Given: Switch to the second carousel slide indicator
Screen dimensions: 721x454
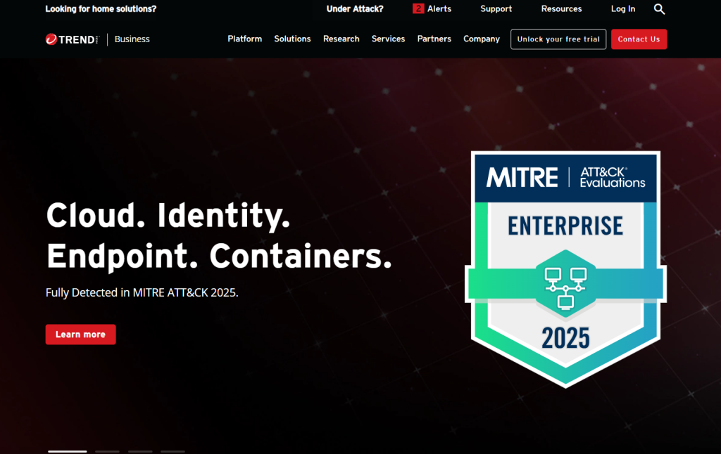Looking at the screenshot, I should click(107, 451).
